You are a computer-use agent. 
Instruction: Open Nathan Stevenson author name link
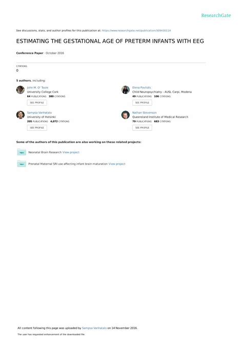145,112
